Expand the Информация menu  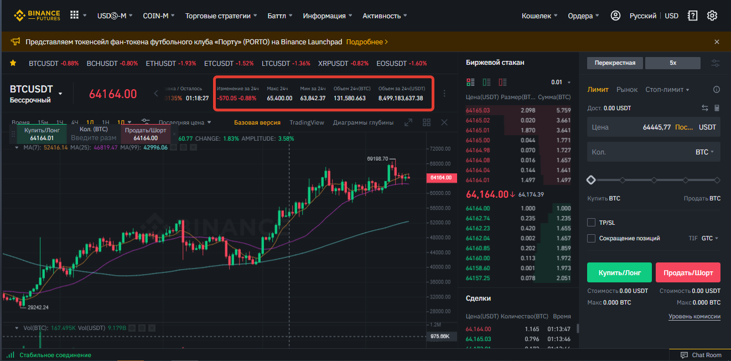click(x=328, y=16)
